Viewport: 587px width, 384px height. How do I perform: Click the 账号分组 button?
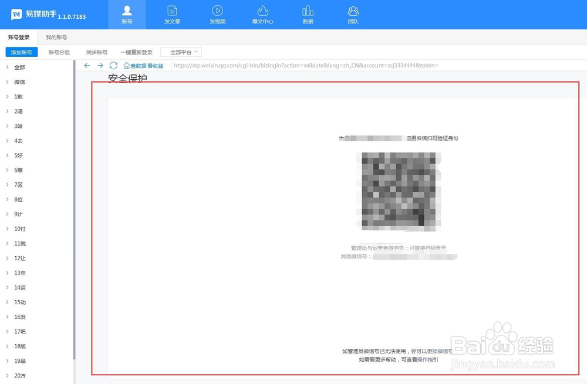[x=59, y=52]
